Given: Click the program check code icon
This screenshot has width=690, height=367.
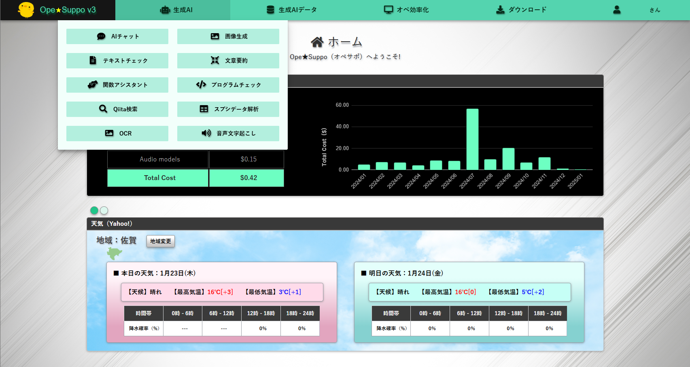Looking at the screenshot, I should (201, 85).
